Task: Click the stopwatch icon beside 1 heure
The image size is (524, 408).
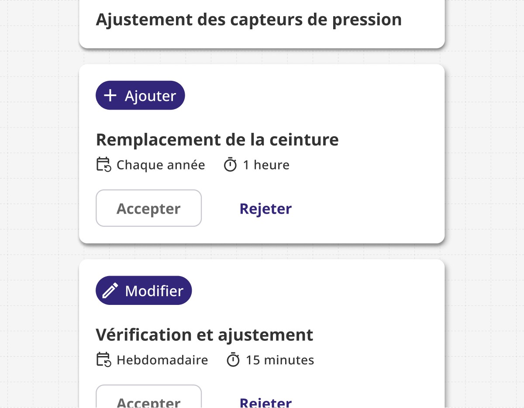Action: (x=230, y=165)
